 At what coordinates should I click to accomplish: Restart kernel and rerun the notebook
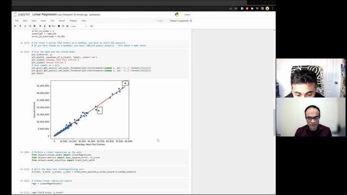pos(67,26)
